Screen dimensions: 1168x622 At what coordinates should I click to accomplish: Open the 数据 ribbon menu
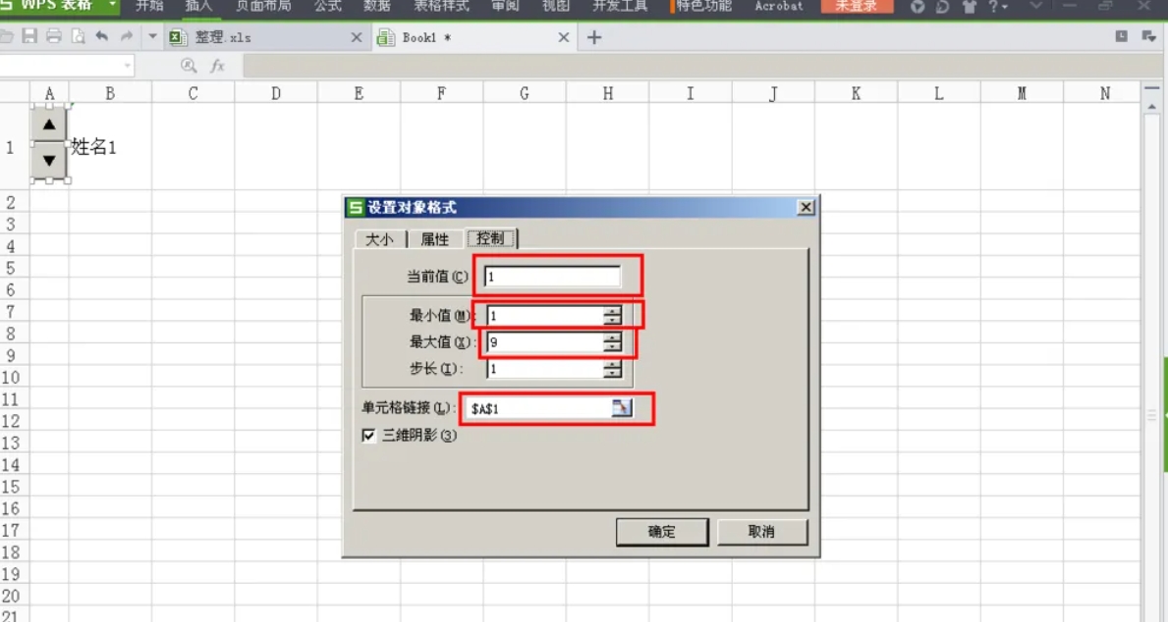[375, 7]
